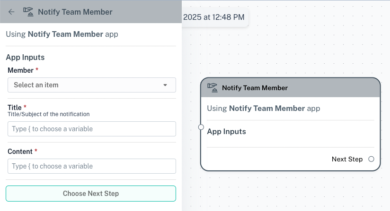
Task: Focus the Content input field
Action: (91, 166)
